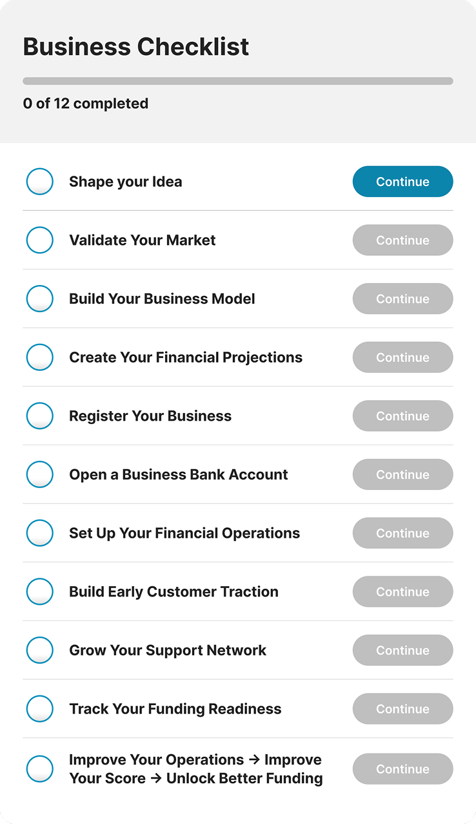Click Continue for Open a Business Bank Account

[402, 474]
